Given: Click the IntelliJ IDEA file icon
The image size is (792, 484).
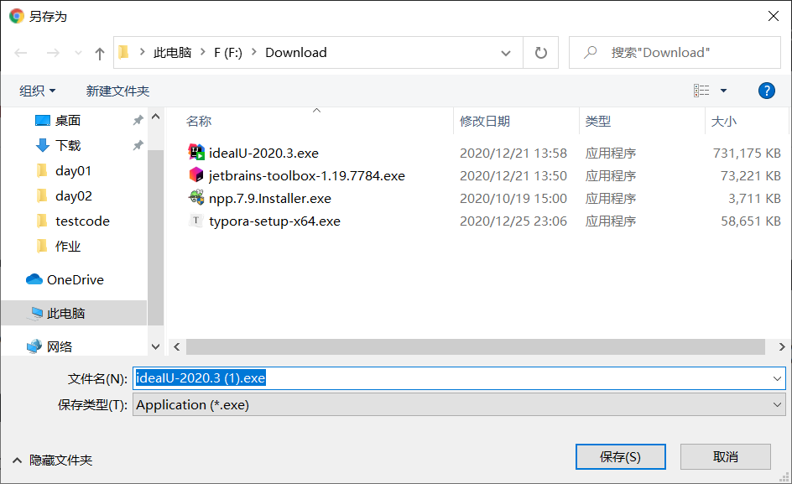Looking at the screenshot, I should pyautogui.click(x=196, y=152).
